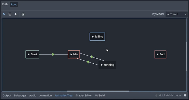Select the pointer/move nodes tool
Screen dimensions: 189x100
click(4, 14)
